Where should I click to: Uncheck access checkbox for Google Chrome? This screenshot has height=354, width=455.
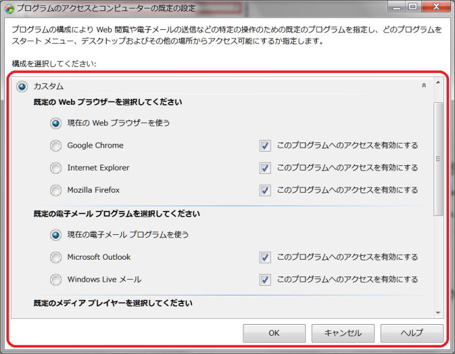click(265, 146)
